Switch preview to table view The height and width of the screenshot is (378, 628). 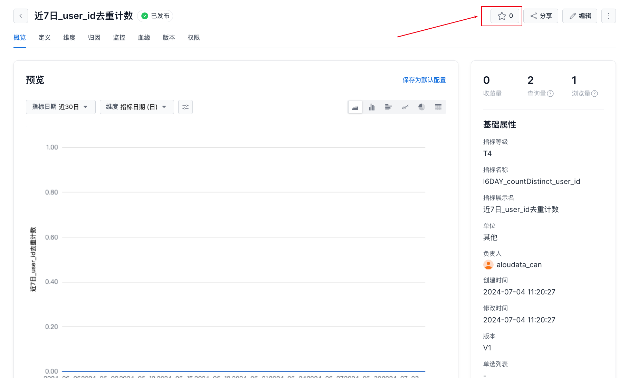click(438, 107)
